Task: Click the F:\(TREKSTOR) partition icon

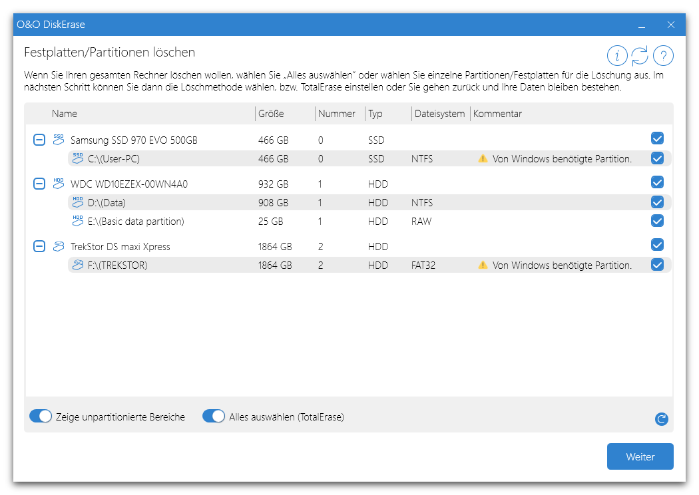Action: pyautogui.click(x=78, y=265)
